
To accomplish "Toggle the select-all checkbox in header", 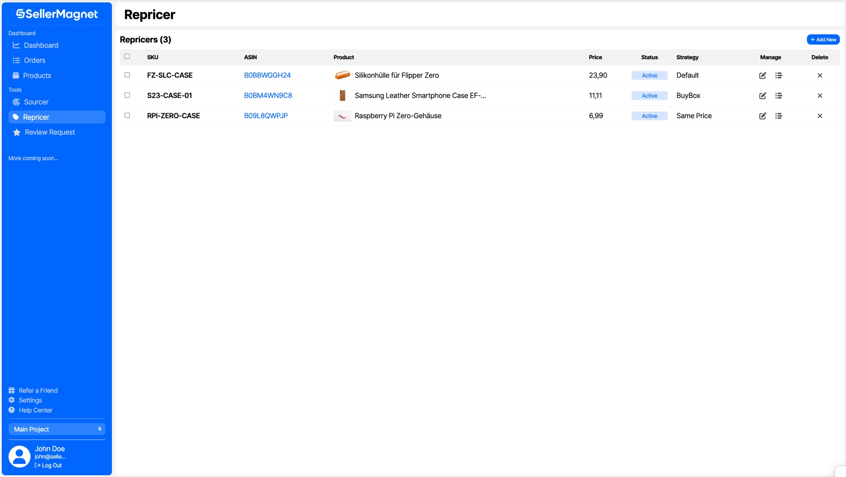I will pos(127,56).
